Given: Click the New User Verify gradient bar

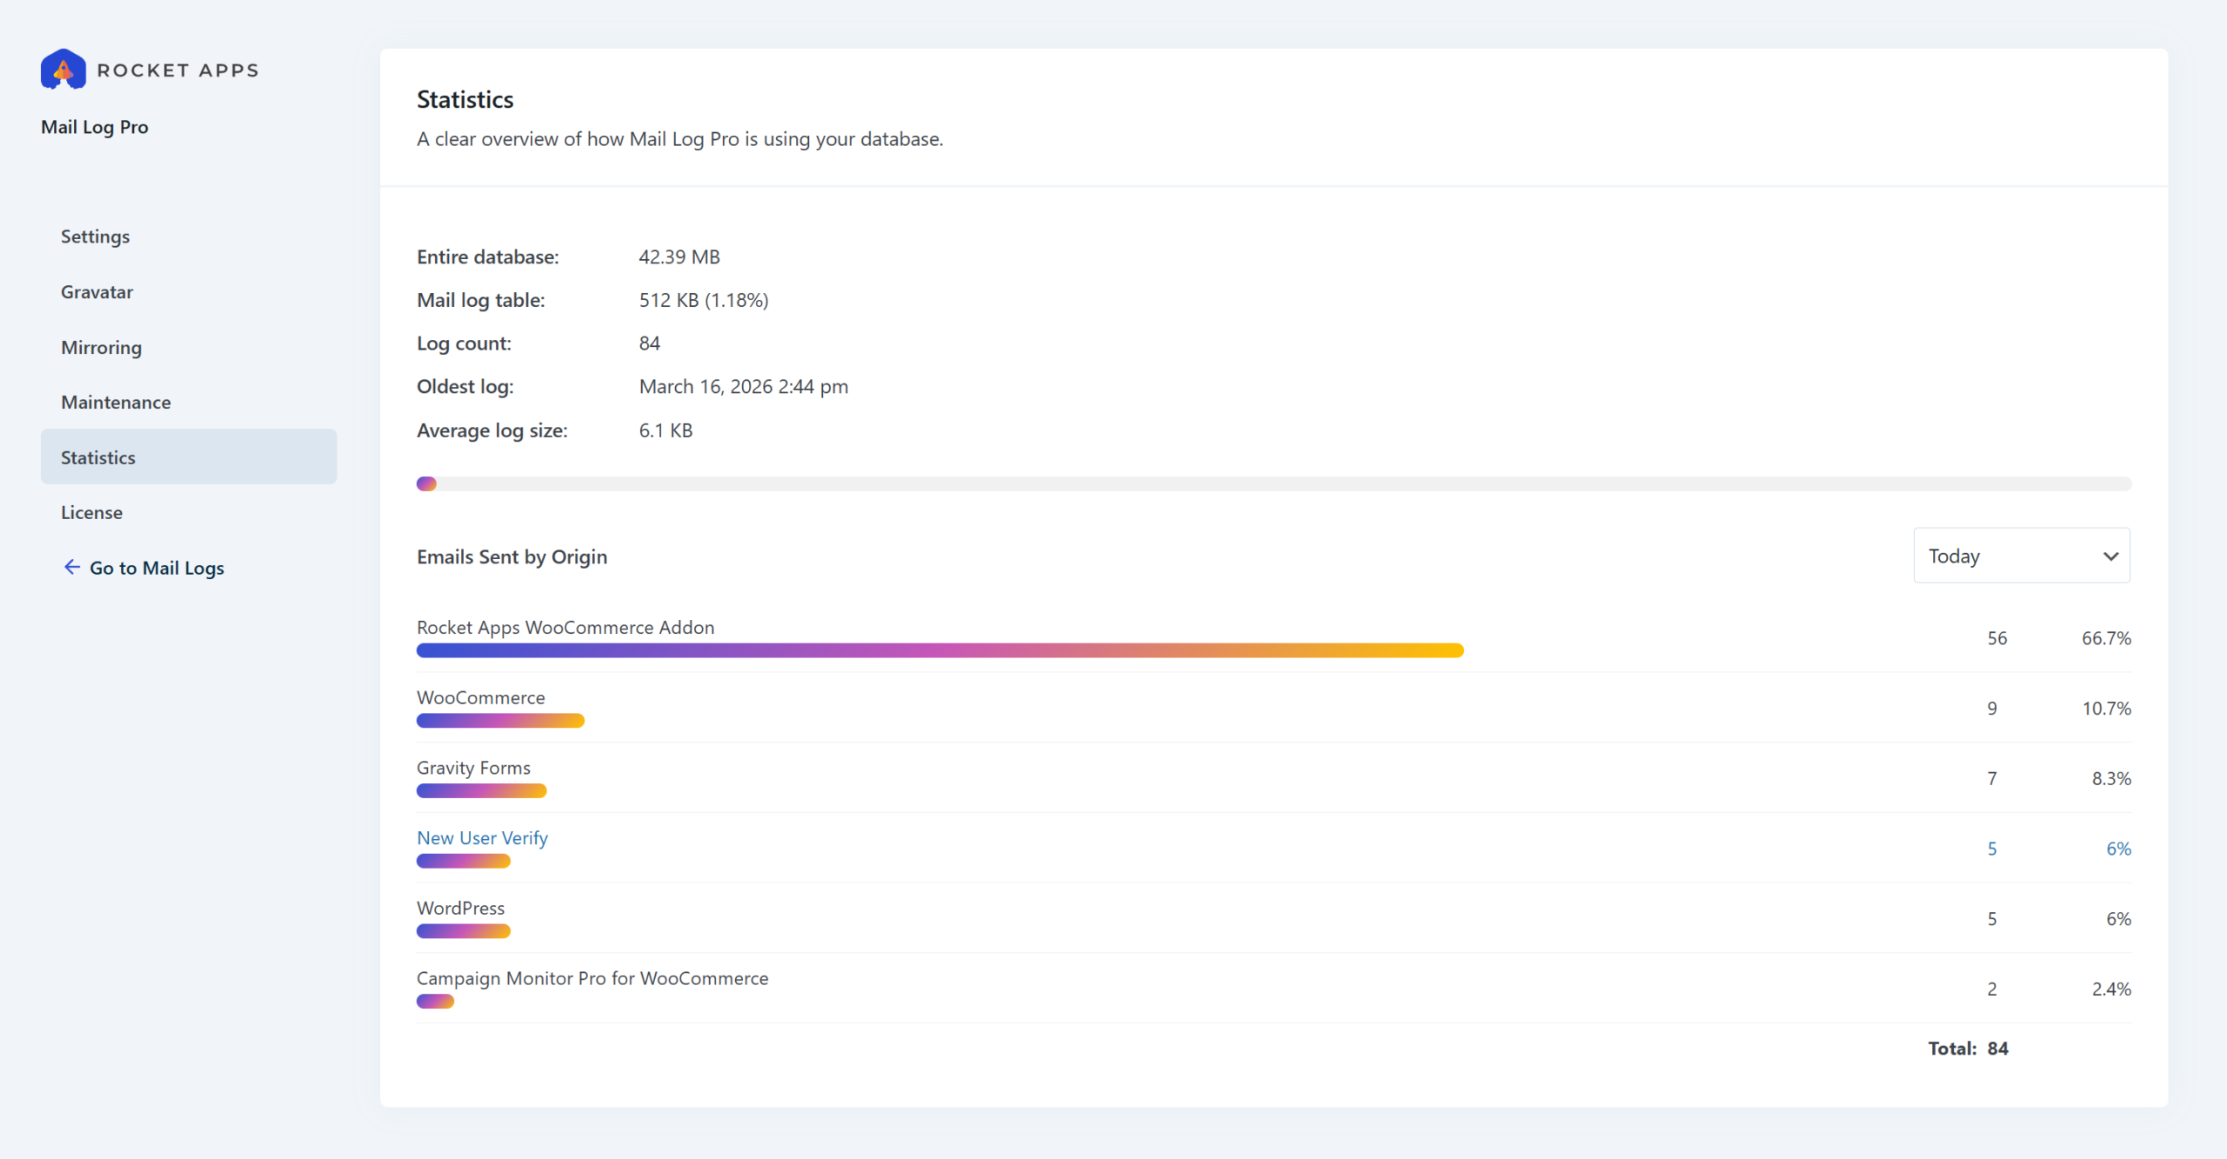Looking at the screenshot, I should click(x=463, y=861).
